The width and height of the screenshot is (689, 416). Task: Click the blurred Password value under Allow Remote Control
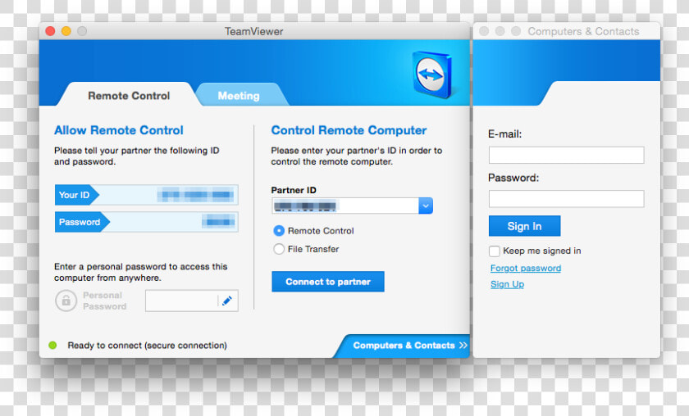[x=218, y=222]
